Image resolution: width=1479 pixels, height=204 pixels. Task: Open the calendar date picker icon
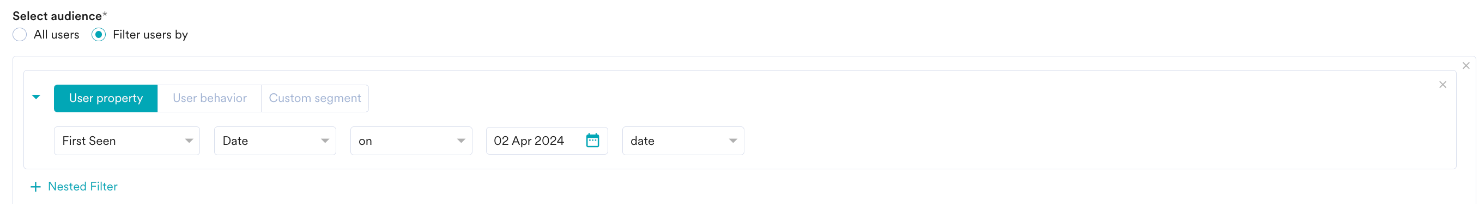tap(592, 141)
